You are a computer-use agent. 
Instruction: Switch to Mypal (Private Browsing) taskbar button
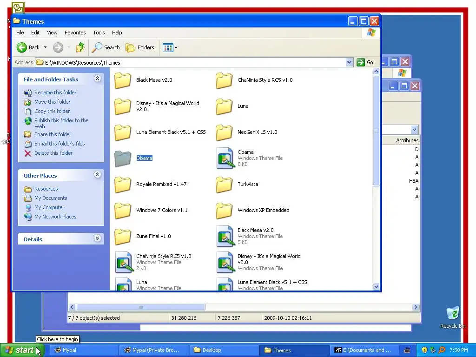[153, 350]
